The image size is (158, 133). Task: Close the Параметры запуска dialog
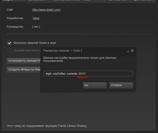[132, 51]
